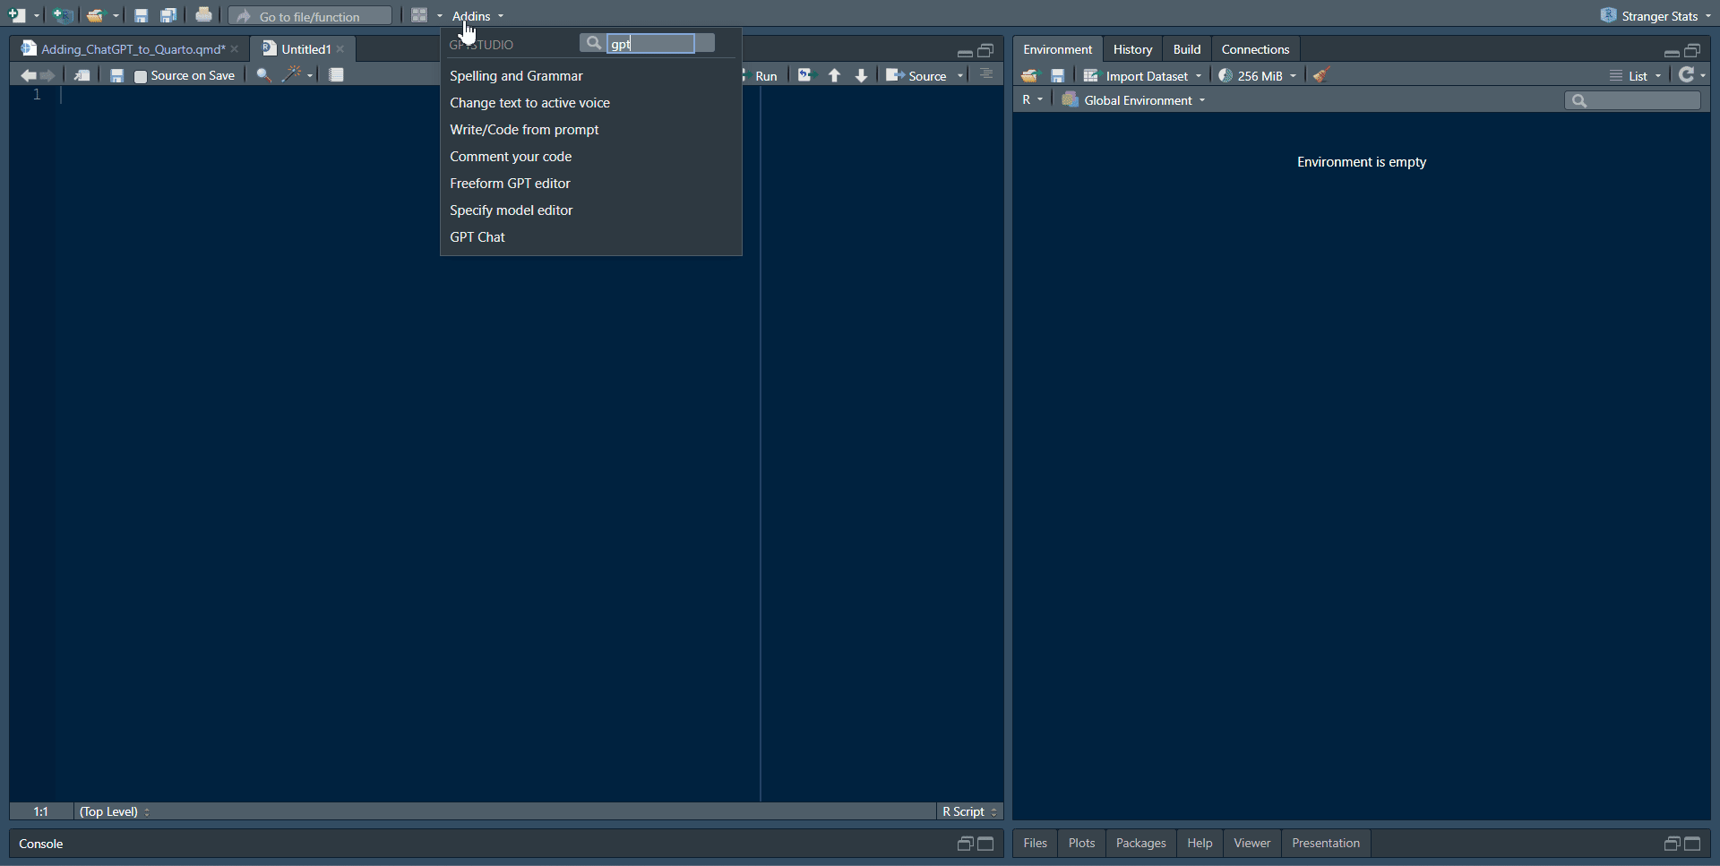Open the Files tab
Image resolution: width=1720 pixels, height=866 pixels.
coord(1035,843)
